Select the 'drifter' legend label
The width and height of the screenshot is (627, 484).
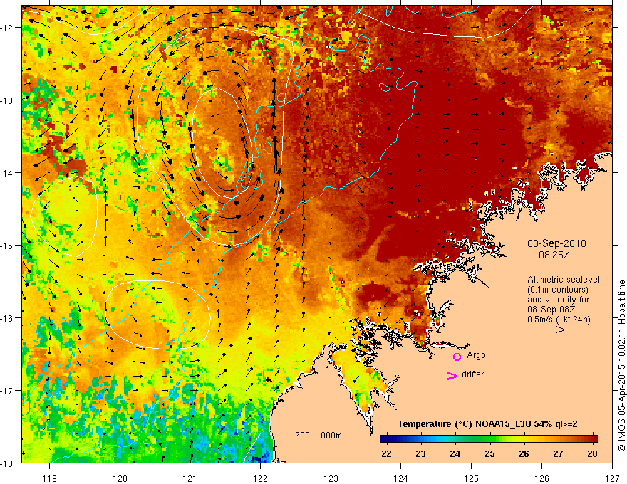click(x=472, y=374)
